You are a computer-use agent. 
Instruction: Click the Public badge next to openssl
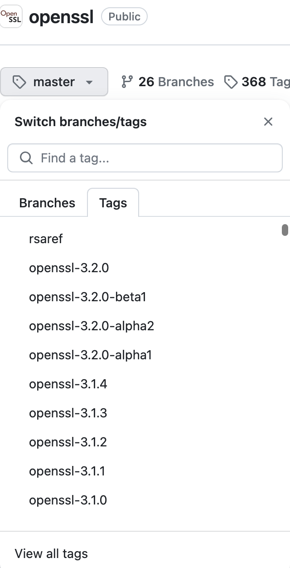tap(124, 17)
